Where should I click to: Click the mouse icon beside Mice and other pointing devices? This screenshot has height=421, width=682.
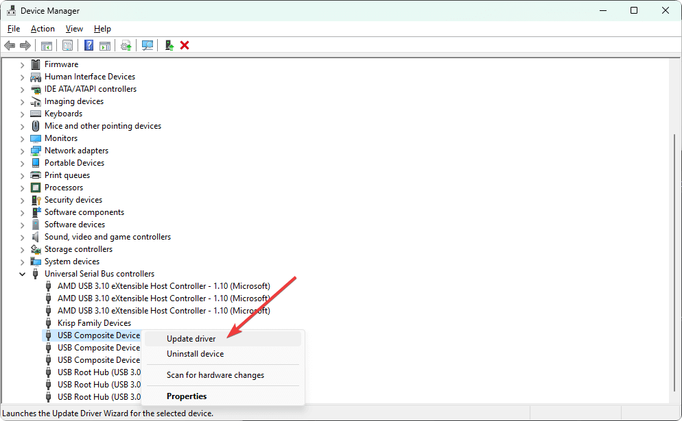36,126
